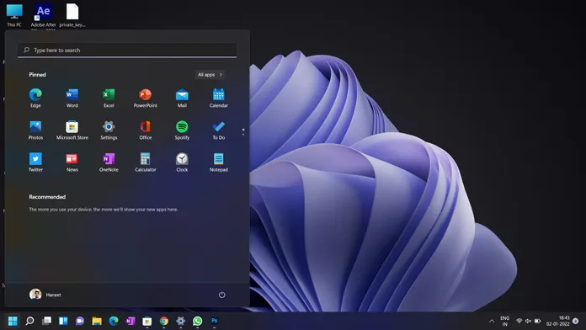Screen dimensions: 586x330
Task: Open Teams Chat on the taskbar
Action: pos(80,321)
